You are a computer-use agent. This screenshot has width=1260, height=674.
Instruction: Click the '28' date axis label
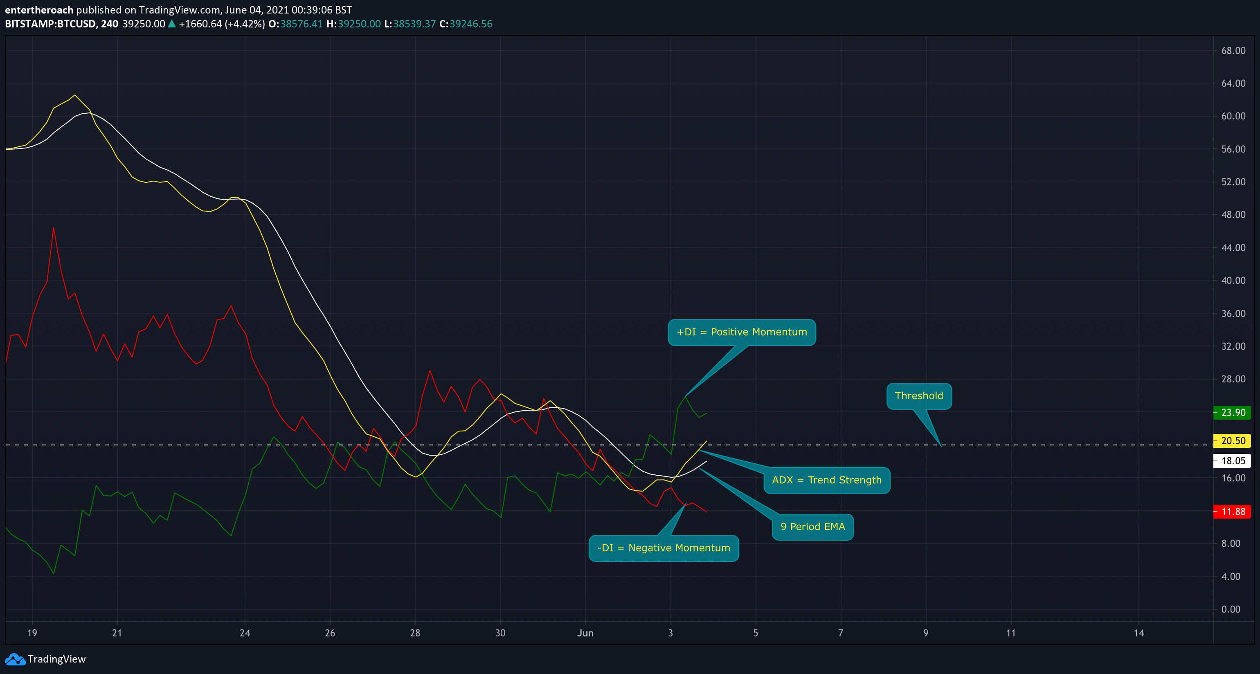415,633
